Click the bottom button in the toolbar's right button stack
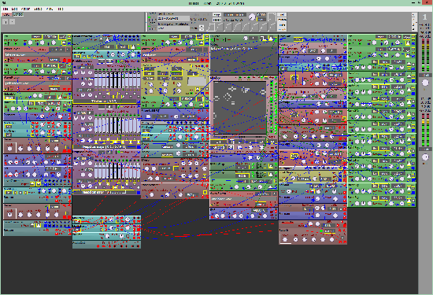The image size is (433, 295). 282,28
